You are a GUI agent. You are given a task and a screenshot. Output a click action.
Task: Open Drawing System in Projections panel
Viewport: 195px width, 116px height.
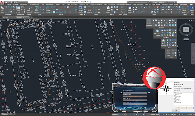point(158,33)
